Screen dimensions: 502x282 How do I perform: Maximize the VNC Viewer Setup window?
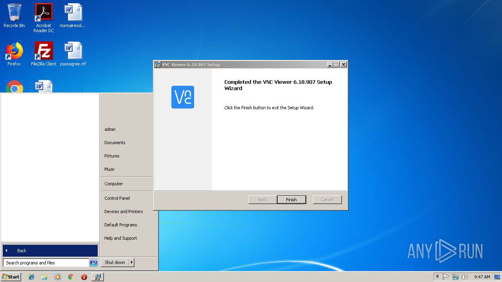click(x=336, y=65)
